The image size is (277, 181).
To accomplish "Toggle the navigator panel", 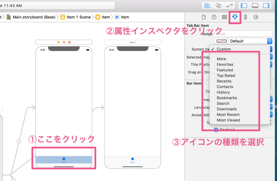I will pos(244,6).
